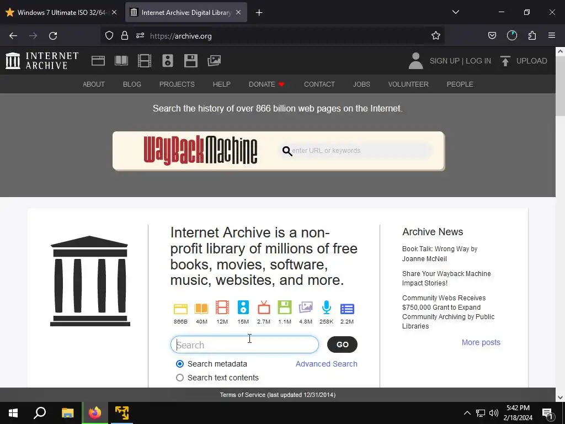
Task: Click the browser back arrow
Action: pyautogui.click(x=13, y=36)
